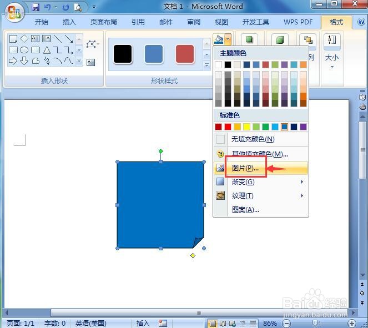Choose the scribble freeform shape

(x=47, y=61)
